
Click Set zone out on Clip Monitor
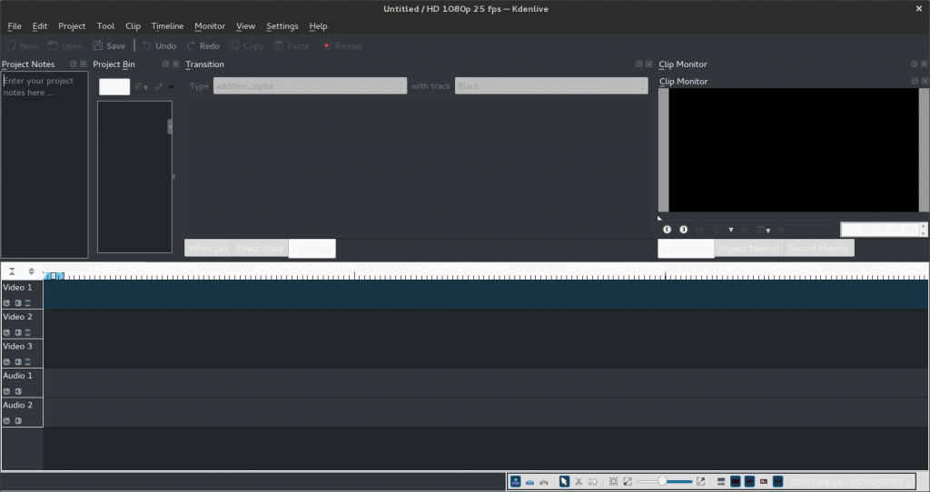[x=684, y=230]
